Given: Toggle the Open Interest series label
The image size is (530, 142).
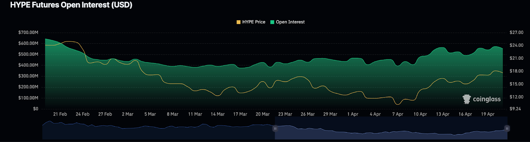Looking at the screenshot, I should click(290, 22).
